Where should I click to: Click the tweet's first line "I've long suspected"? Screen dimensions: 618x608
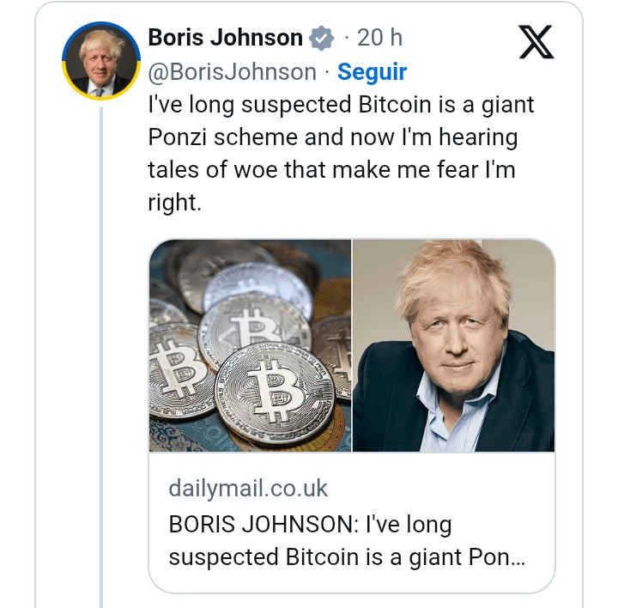point(249,106)
